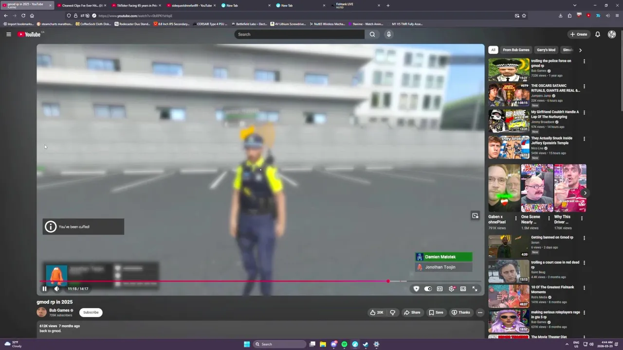This screenshot has width=623, height=350.
Task: Like the video with 20K likes
Action: 377,313
